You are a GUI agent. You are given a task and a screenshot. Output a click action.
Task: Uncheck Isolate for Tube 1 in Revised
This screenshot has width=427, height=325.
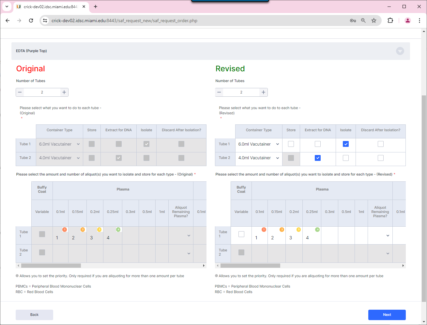click(346, 144)
